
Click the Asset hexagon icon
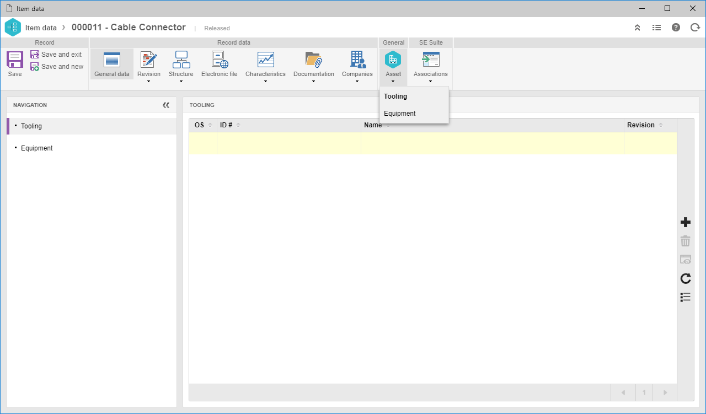point(393,60)
